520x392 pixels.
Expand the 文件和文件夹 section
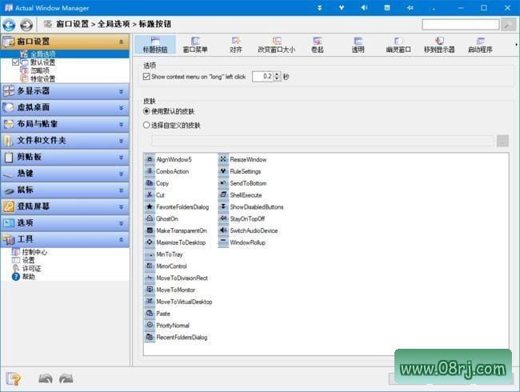tap(121, 141)
